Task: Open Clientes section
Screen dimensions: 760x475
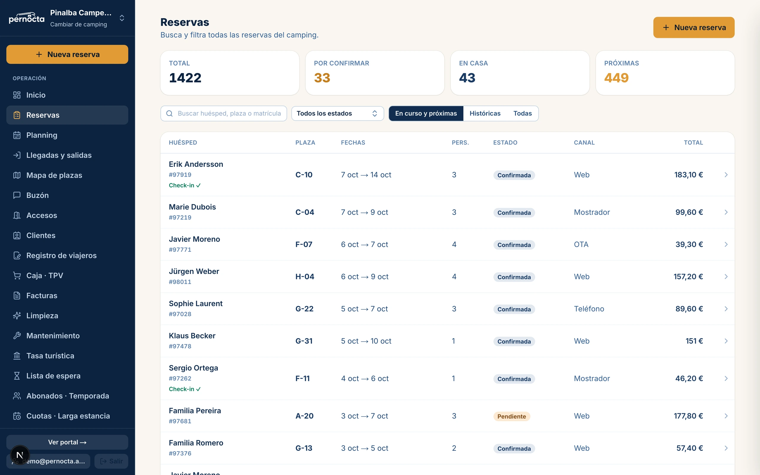Action: coord(67,236)
